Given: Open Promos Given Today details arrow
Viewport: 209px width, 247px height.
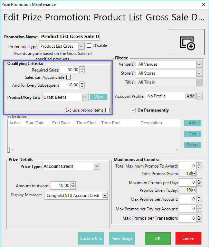Looking at the screenshot, I should coord(193,190).
